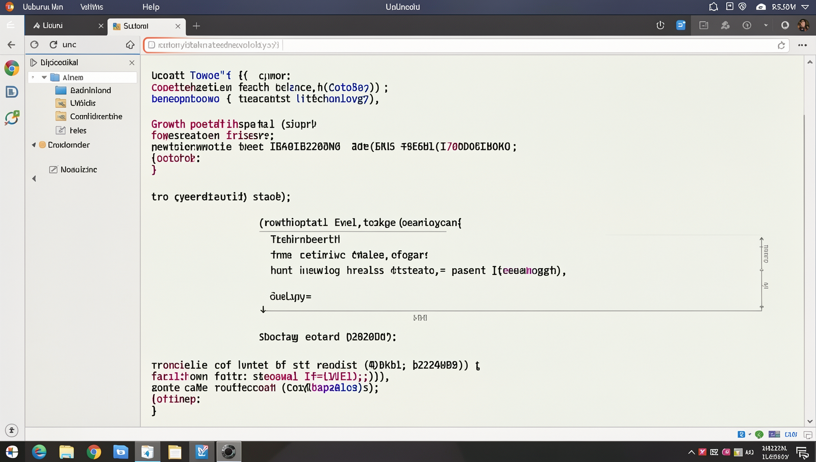This screenshot has height=462, width=816.
Task: Open the Help menu
Action: pyautogui.click(x=151, y=7)
